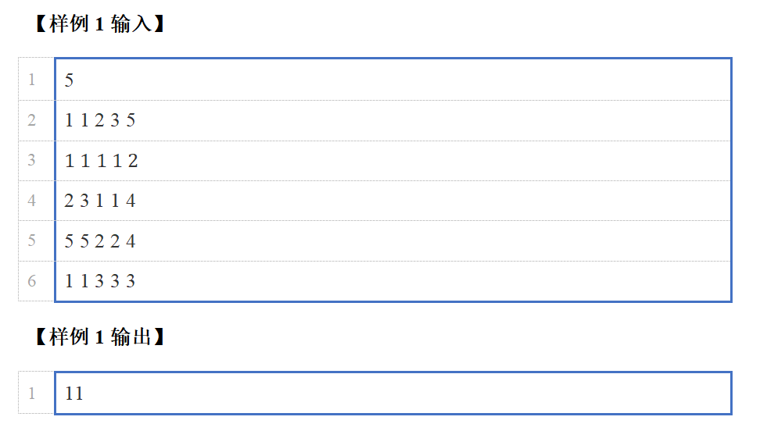Click the text "5 5 2 2 4"

pos(100,241)
